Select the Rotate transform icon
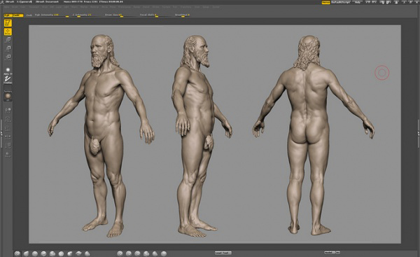The width and height of the screenshot is (420, 257). 8,57
